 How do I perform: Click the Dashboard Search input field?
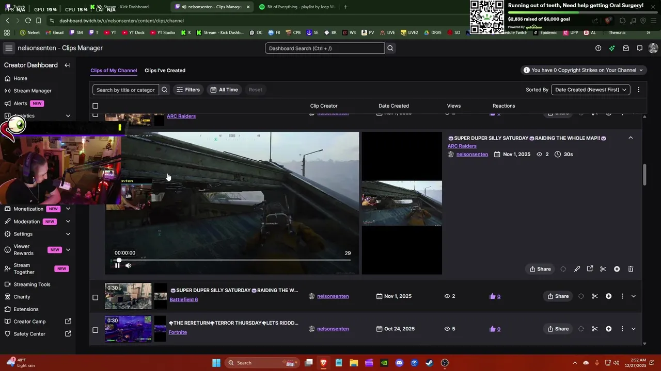click(x=325, y=48)
